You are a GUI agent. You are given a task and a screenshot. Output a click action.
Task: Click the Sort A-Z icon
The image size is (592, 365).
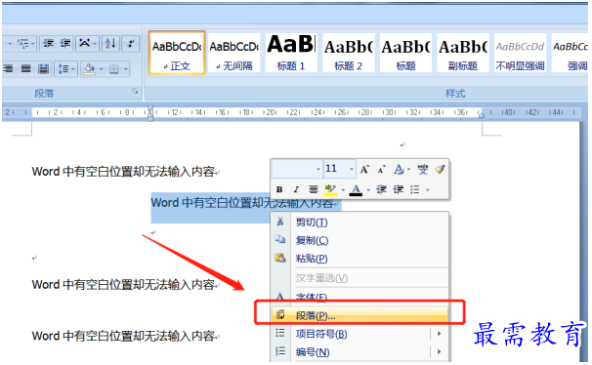pos(110,44)
